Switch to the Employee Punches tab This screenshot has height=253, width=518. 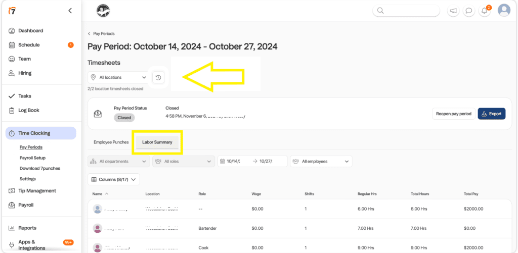(111, 142)
